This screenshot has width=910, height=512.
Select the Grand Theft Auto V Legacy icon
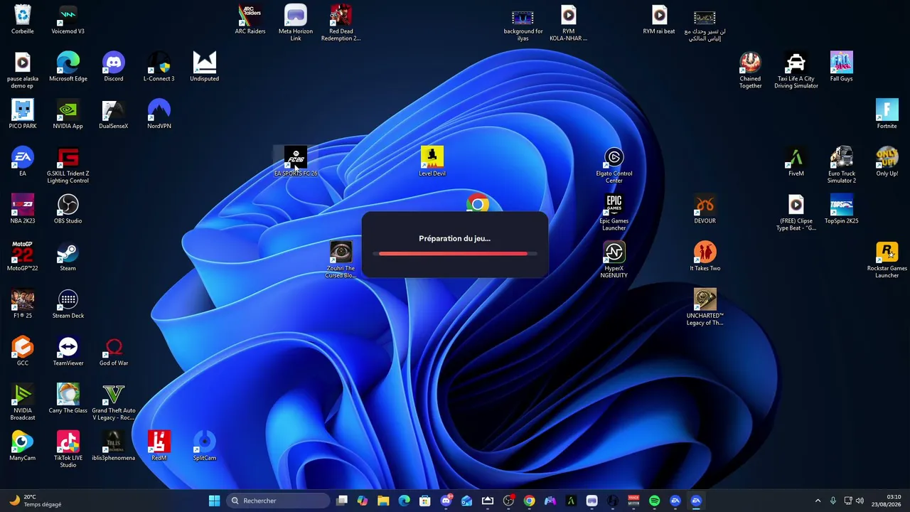tap(114, 402)
